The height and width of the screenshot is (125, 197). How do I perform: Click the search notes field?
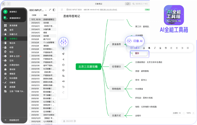pyautogui.click(x=141, y=4)
